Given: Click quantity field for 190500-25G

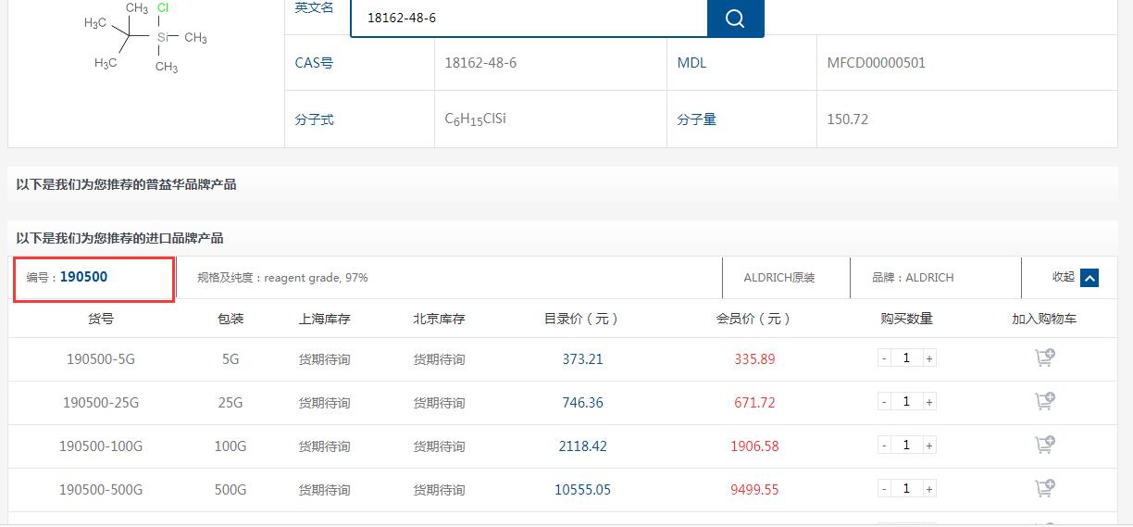Looking at the screenshot, I should 906,402.
